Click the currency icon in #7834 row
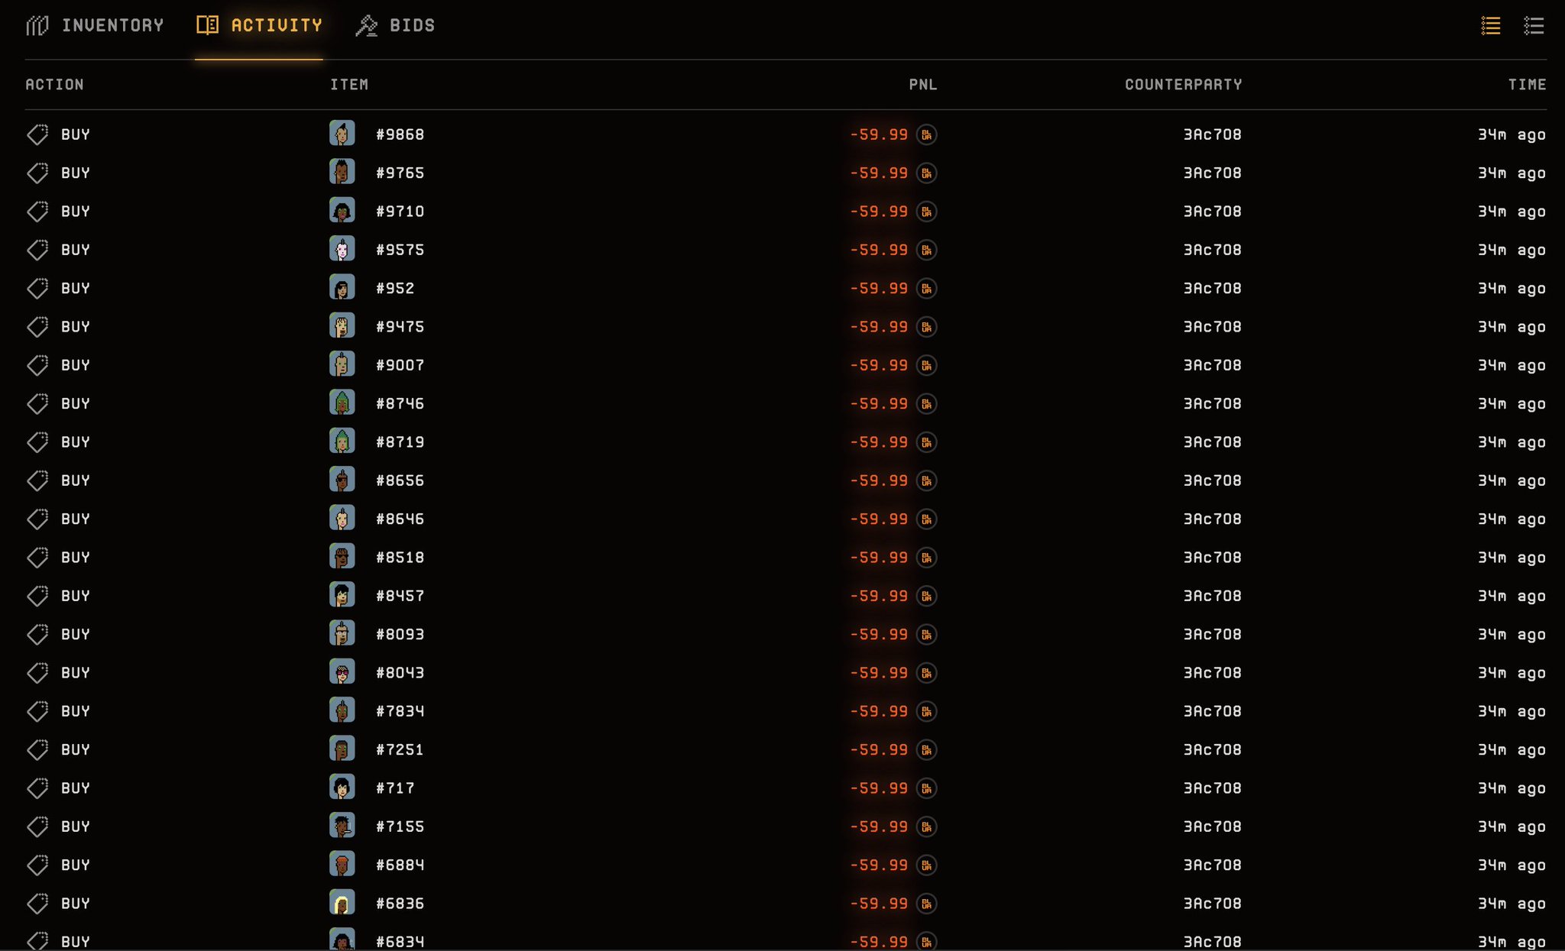The width and height of the screenshot is (1565, 951). point(926,711)
